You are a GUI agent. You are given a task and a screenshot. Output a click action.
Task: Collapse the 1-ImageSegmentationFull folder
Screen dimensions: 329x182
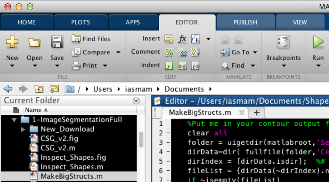tap(14, 120)
